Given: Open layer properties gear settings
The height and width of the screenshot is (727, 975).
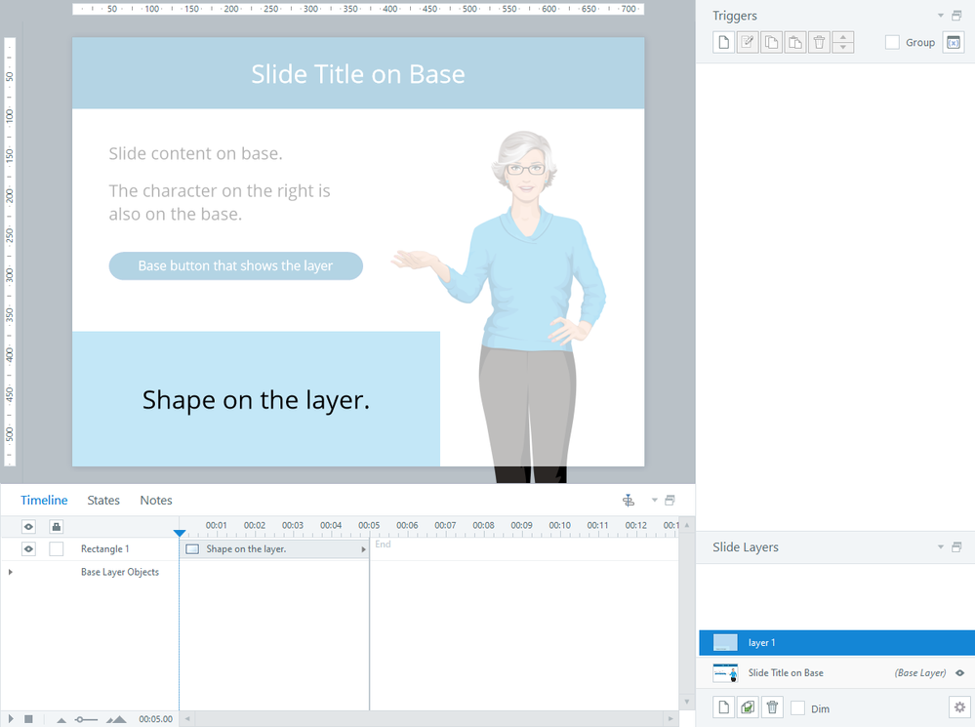Looking at the screenshot, I should pos(959,707).
